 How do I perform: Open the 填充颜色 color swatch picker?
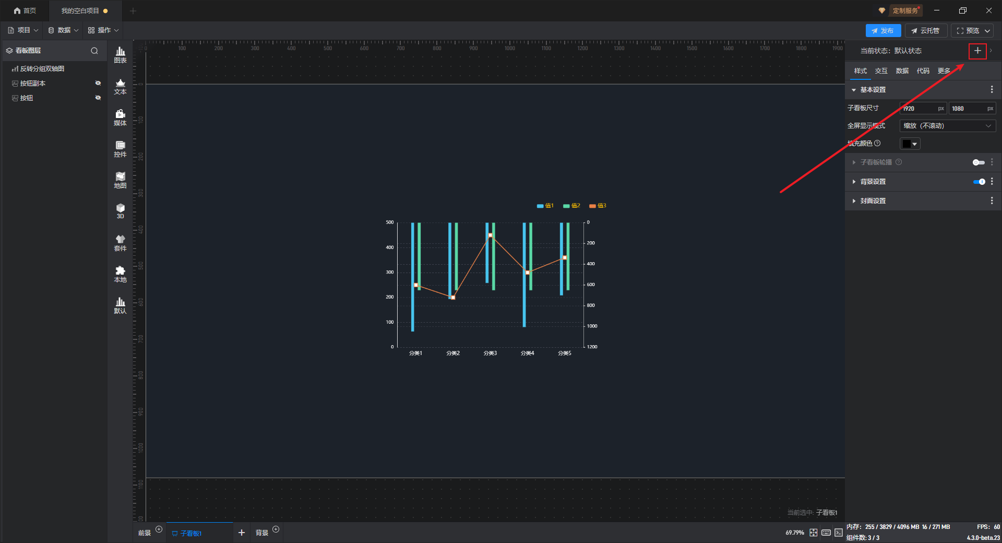coord(910,144)
